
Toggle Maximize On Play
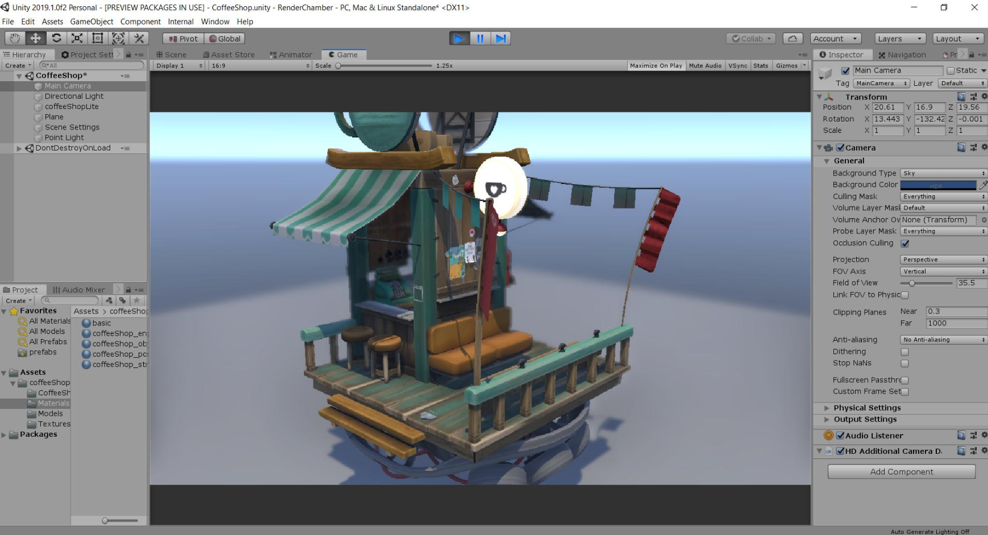(x=656, y=66)
